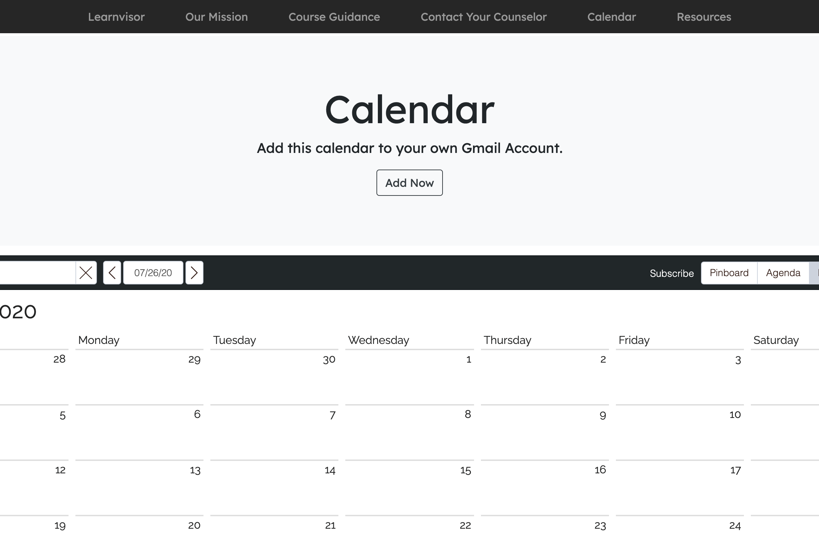The width and height of the screenshot is (819, 546).
Task: Open the Our Mission page
Action: point(217,17)
